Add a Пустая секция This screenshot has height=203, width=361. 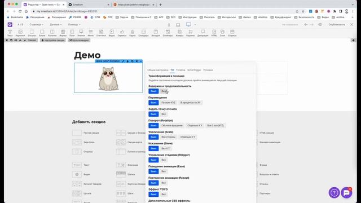coord(86,133)
